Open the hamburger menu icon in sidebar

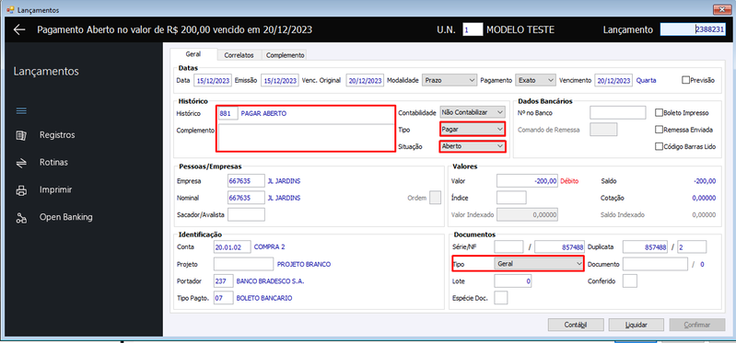point(21,111)
